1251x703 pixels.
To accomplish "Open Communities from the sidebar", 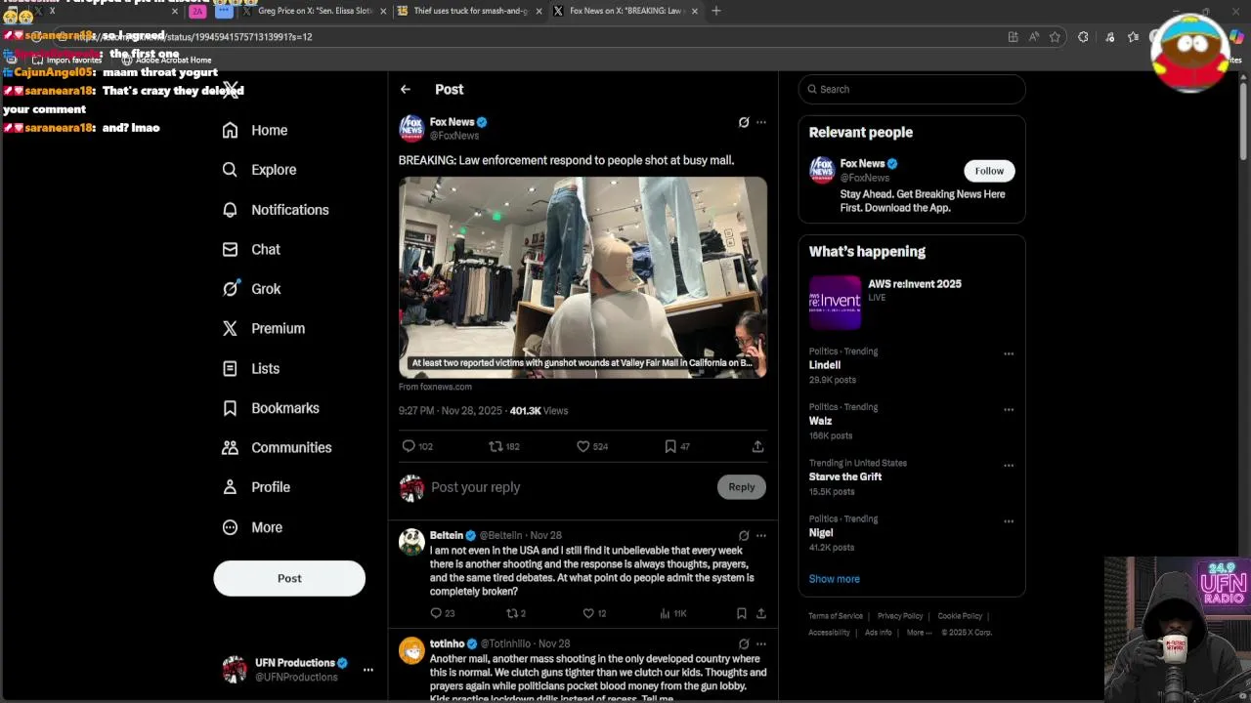I will (x=277, y=447).
